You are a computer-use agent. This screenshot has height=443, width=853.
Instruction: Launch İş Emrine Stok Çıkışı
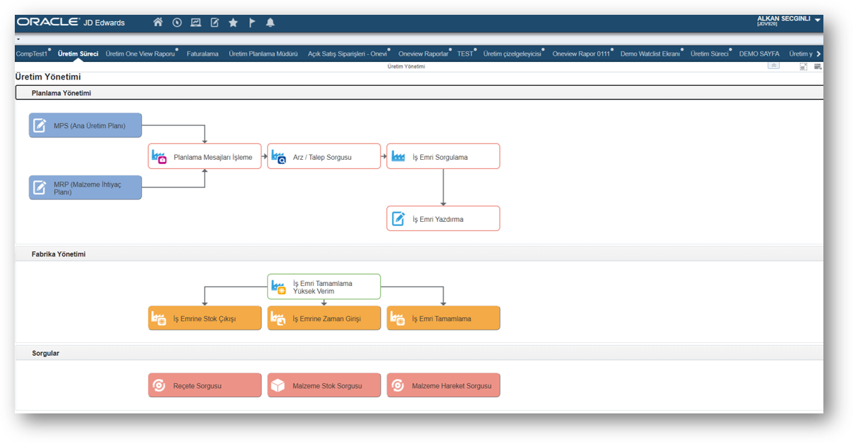[x=204, y=318]
